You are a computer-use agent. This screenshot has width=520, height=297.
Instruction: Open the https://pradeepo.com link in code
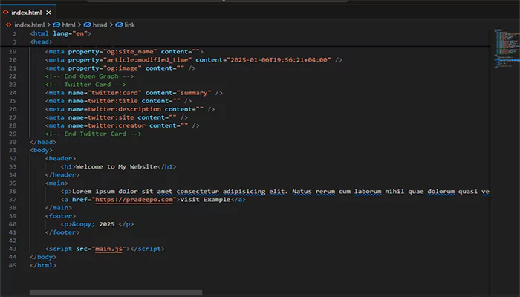pyautogui.click(x=134, y=200)
